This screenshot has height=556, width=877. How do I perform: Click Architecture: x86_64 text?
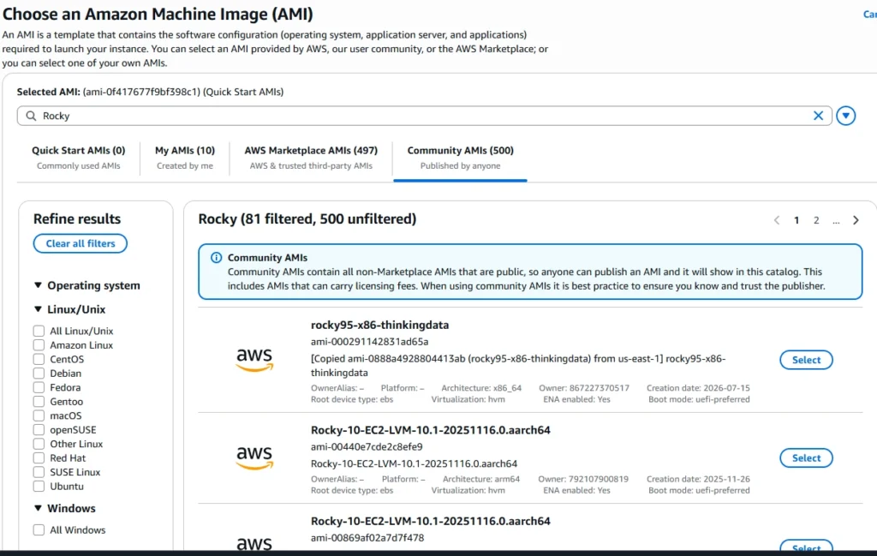(x=481, y=387)
